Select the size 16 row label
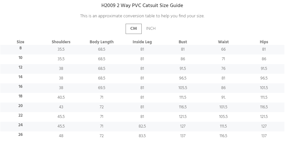This screenshot has width=285, height=141. pyautogui.click(x=21, y=87)
